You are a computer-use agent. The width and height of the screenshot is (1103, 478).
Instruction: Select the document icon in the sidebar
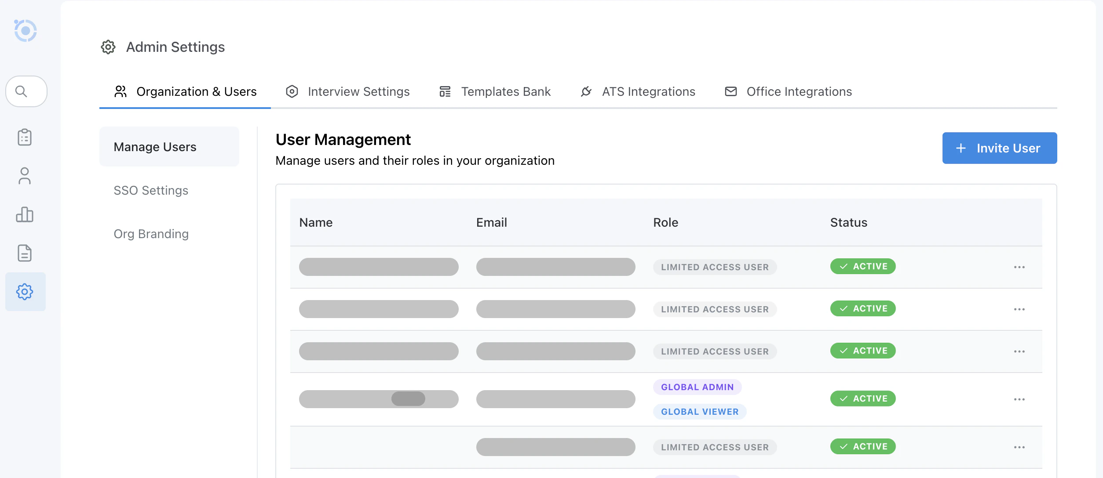25,253
